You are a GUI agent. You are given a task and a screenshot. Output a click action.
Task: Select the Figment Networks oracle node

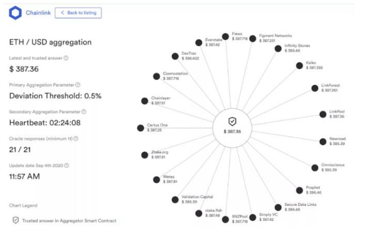click(253, 38)
